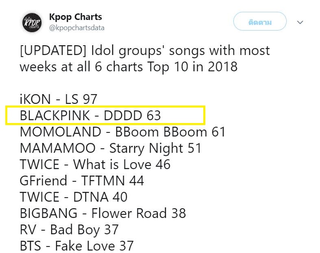The width and height of the screenshot is (320, 253).
Task: Select the MAMAMOO - Starry Night 51 line
Action: (x=111, y=148)
